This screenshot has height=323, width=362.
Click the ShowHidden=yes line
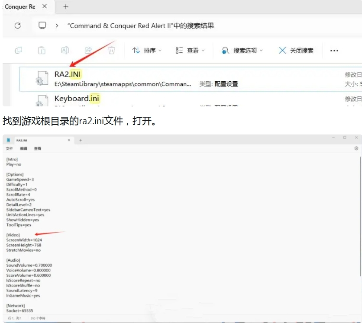click(23, 220)
